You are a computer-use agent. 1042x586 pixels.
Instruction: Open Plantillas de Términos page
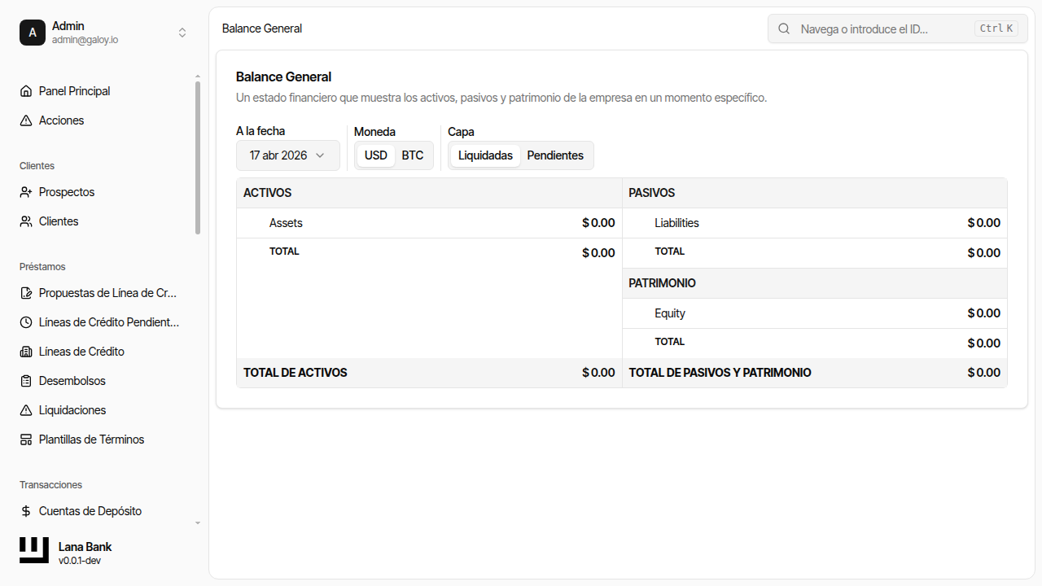pos(91,439)
